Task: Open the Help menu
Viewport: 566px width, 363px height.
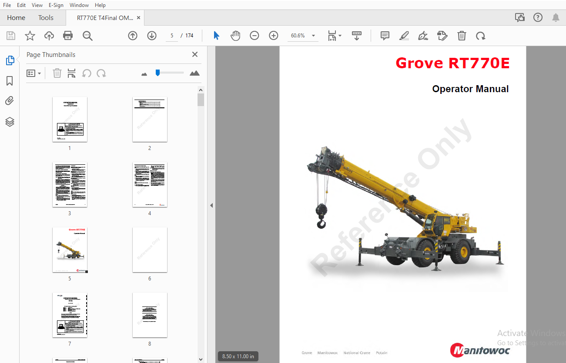Action: coord(100,5)
